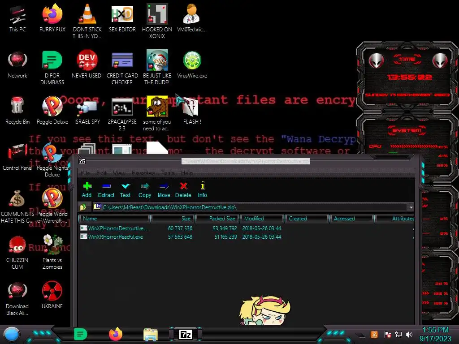Click the archive path field
Viewport: 459px width, 344px height.
click(x=250, y=207)
